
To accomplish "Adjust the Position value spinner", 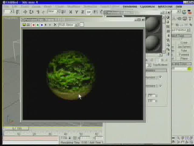I will pos(156,101).
